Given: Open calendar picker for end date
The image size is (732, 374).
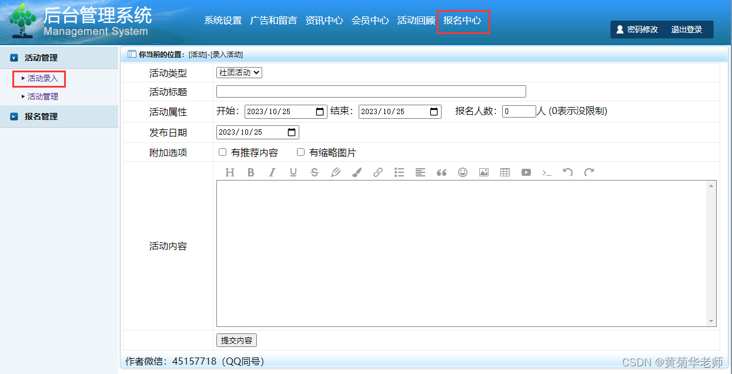Looking at the screenshot, I should [x=434, y=112].
